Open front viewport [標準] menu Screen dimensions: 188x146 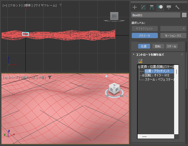point(28,5)
